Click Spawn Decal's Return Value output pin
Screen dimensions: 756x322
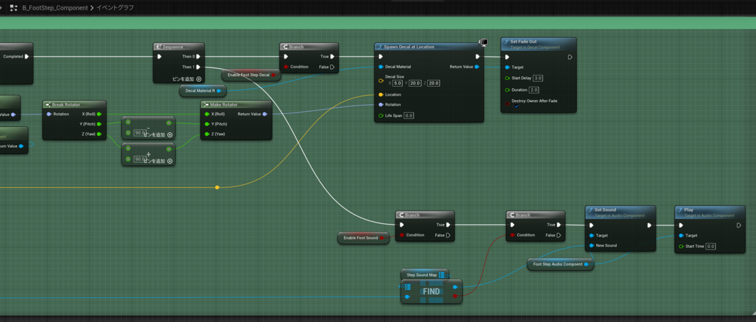tap(477, 67)
